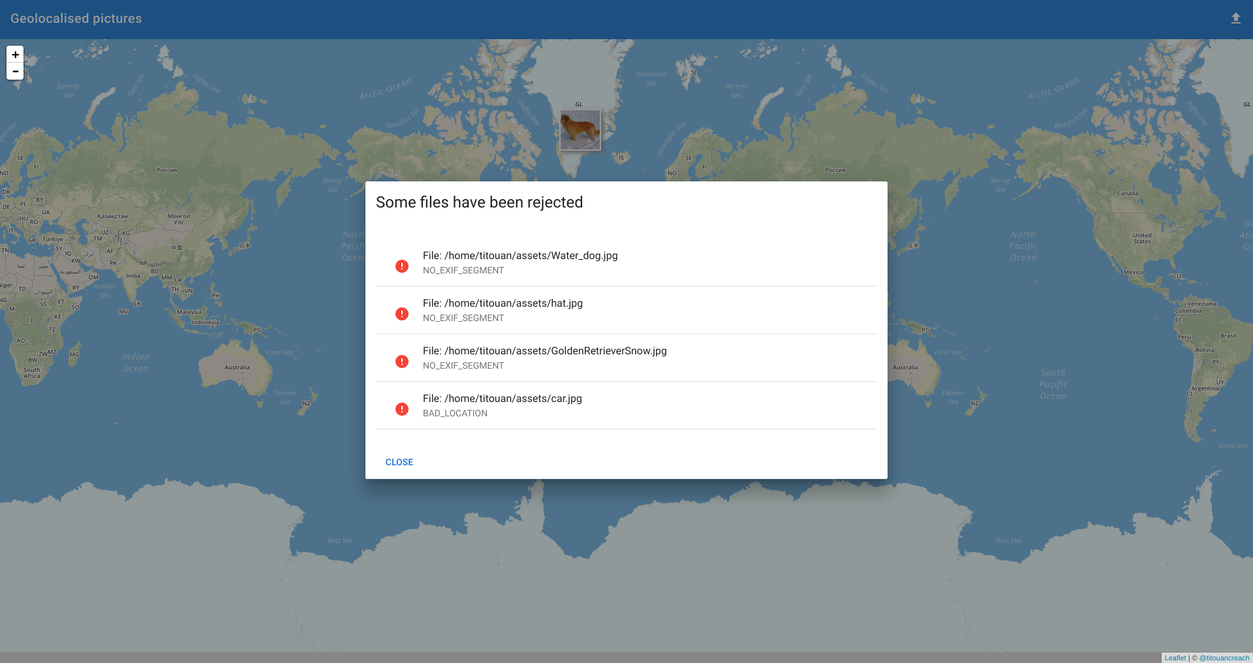1253x663 pixels.
Task: Open the @titouancreach link
Action: [x=1224, y=658]
